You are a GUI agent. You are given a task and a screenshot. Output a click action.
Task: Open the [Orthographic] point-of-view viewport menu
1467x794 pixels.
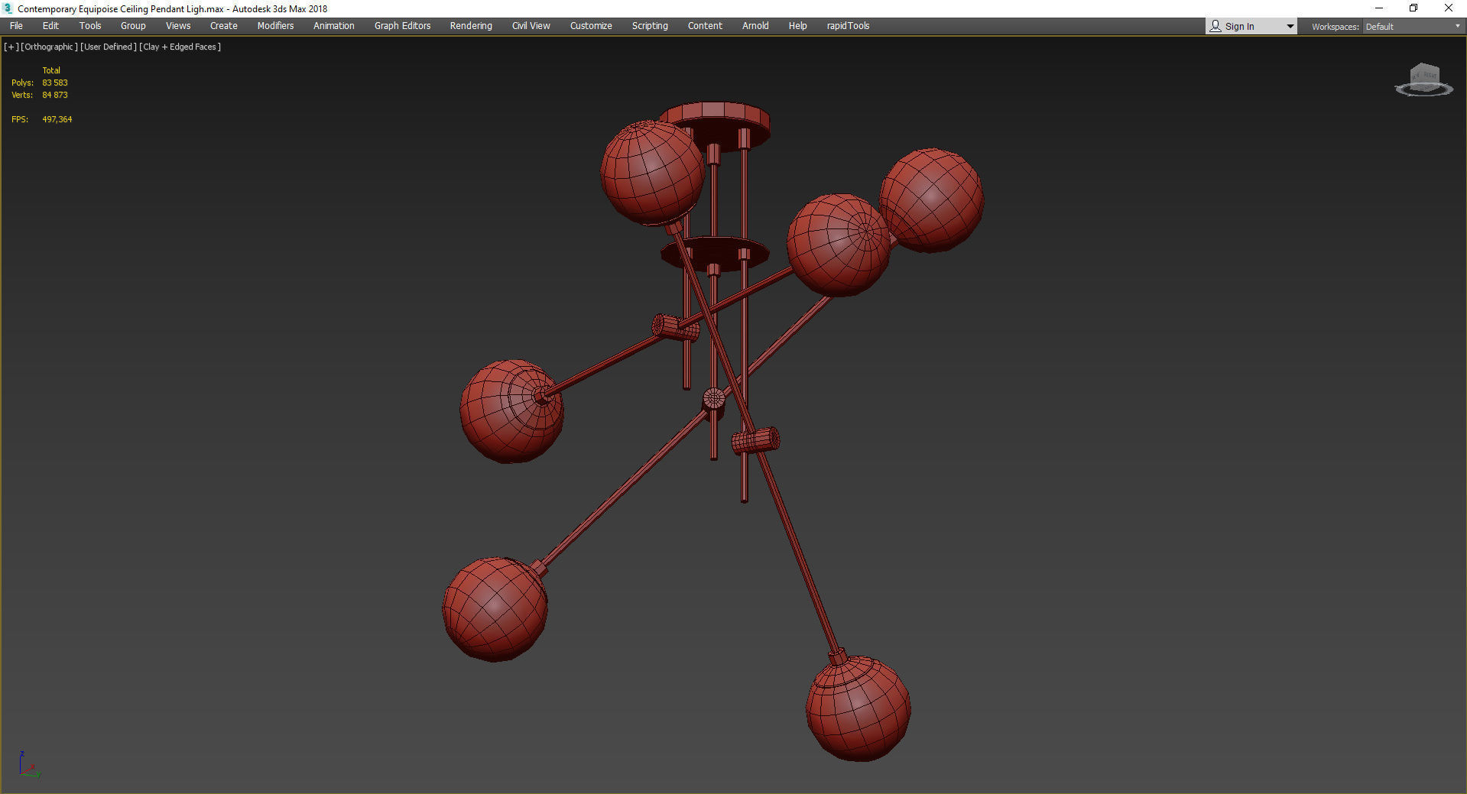(49, 47)
